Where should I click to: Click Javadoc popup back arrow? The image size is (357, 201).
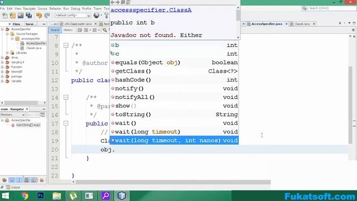pos(113,2)
